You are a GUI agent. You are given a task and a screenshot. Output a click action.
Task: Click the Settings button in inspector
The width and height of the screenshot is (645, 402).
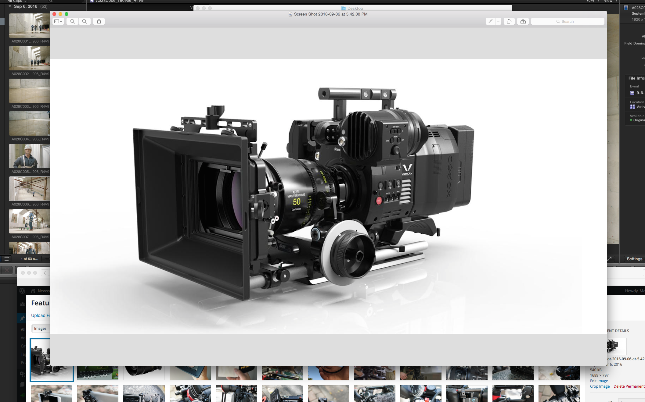(634, 259)
